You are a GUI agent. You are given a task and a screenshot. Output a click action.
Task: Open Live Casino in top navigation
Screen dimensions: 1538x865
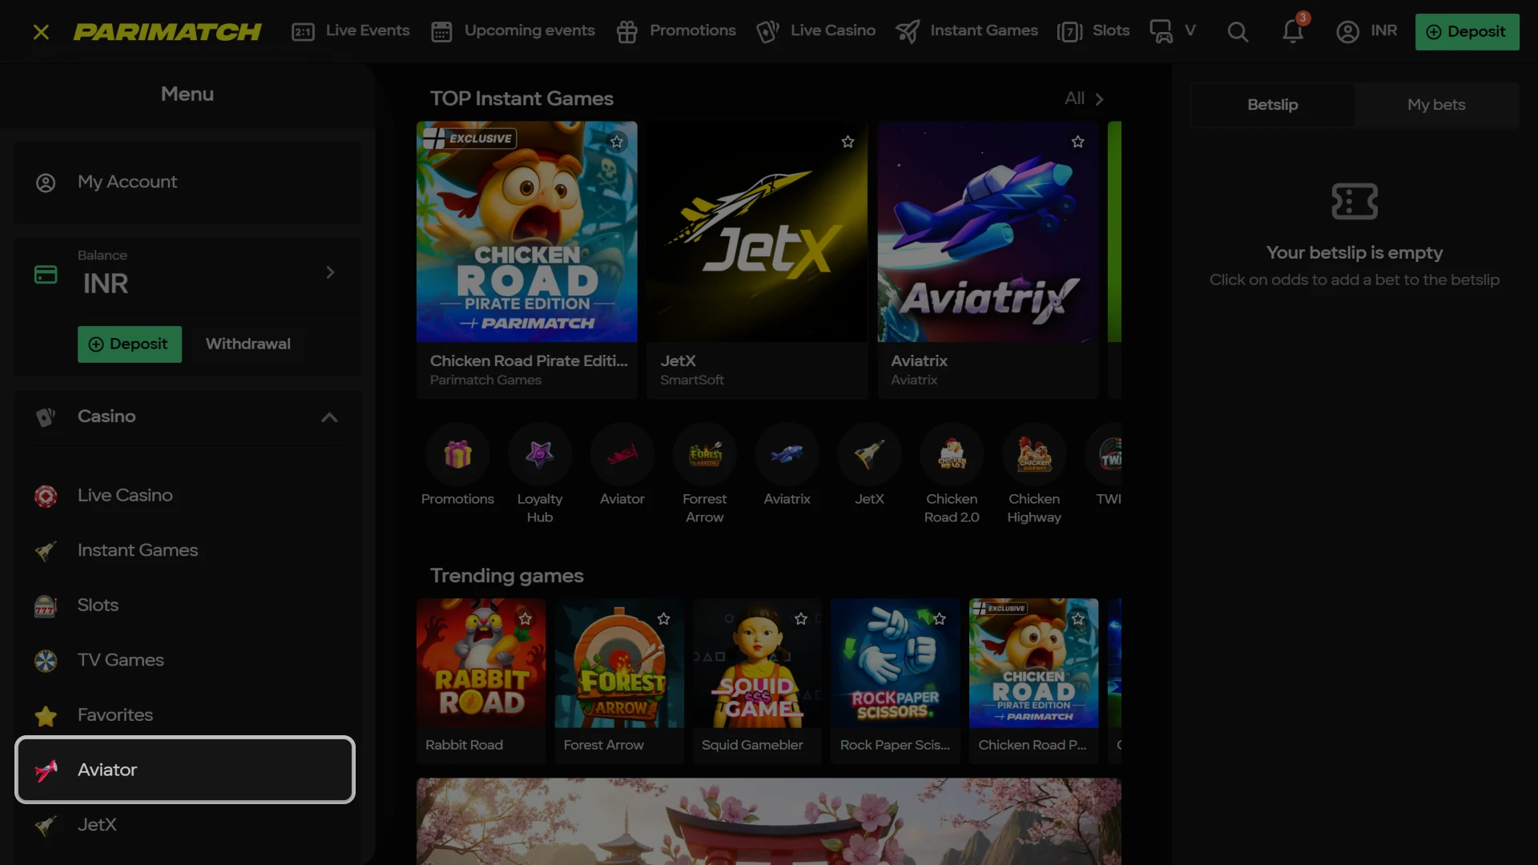pos(816,31)
